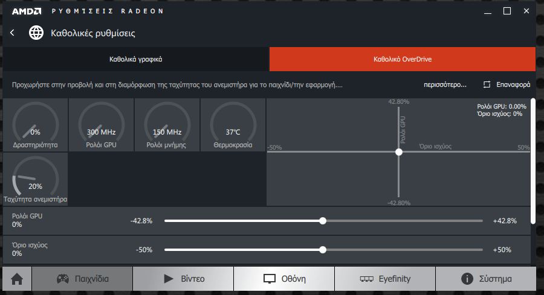Click the Όριο ισχύος slider handle

pos(323,250)
